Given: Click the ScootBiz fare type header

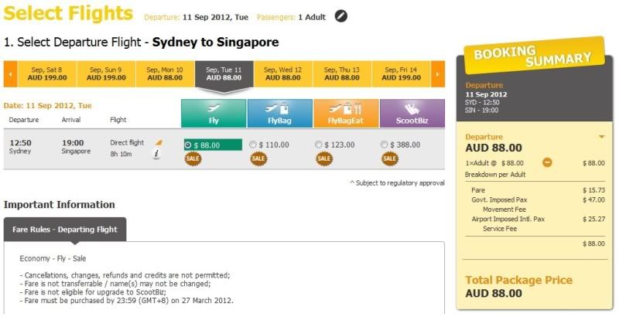Looking at the screenshot, I should coord(412,114).
